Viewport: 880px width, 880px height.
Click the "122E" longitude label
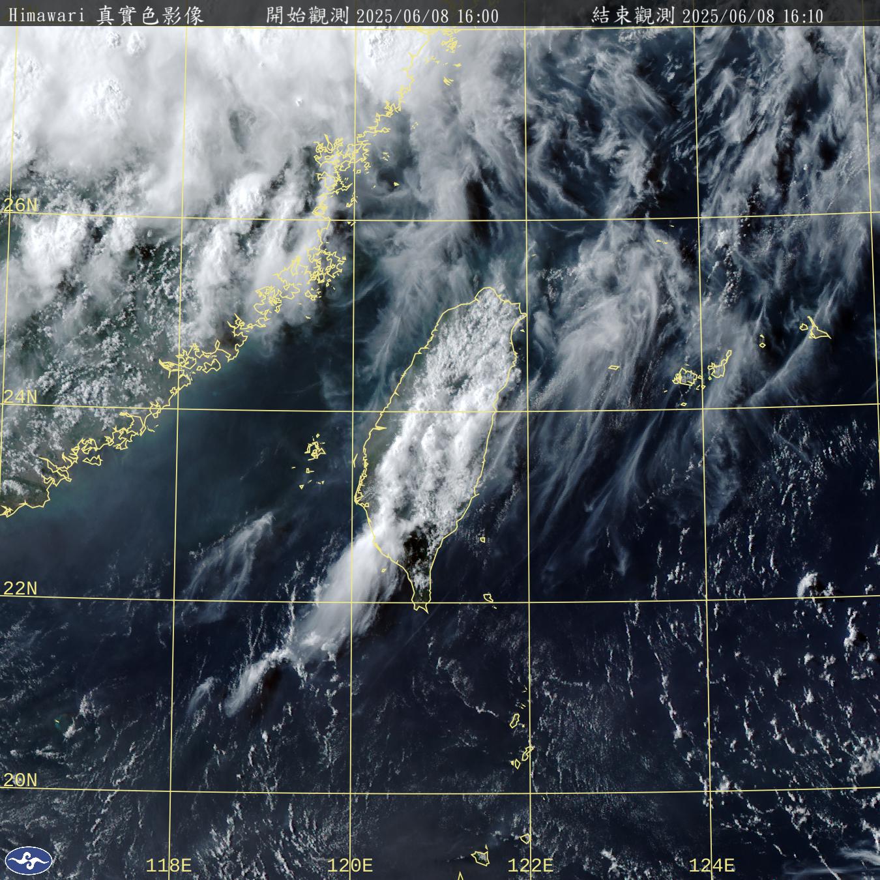pyautogui.click(x=530, y=866)
